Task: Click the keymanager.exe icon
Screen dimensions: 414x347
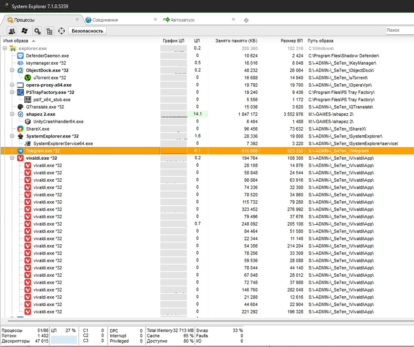Action: pos(20,63)
